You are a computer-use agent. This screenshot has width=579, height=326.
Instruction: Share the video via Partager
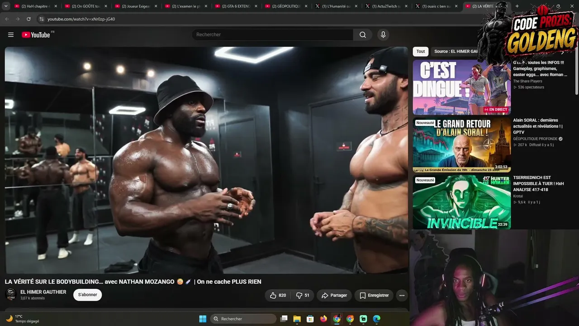click(334, 295)
